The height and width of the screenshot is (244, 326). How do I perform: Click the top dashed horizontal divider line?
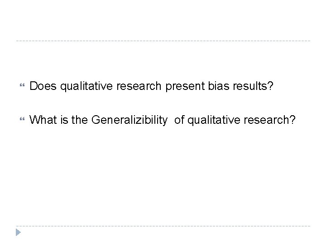point(163,41)
